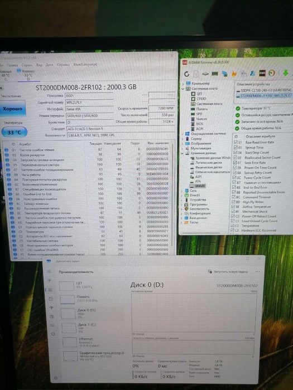The image size is (293, 390).
Task: Expand Мультимедиа node in AIDA64 tree
Action: [x=183, y=148]
